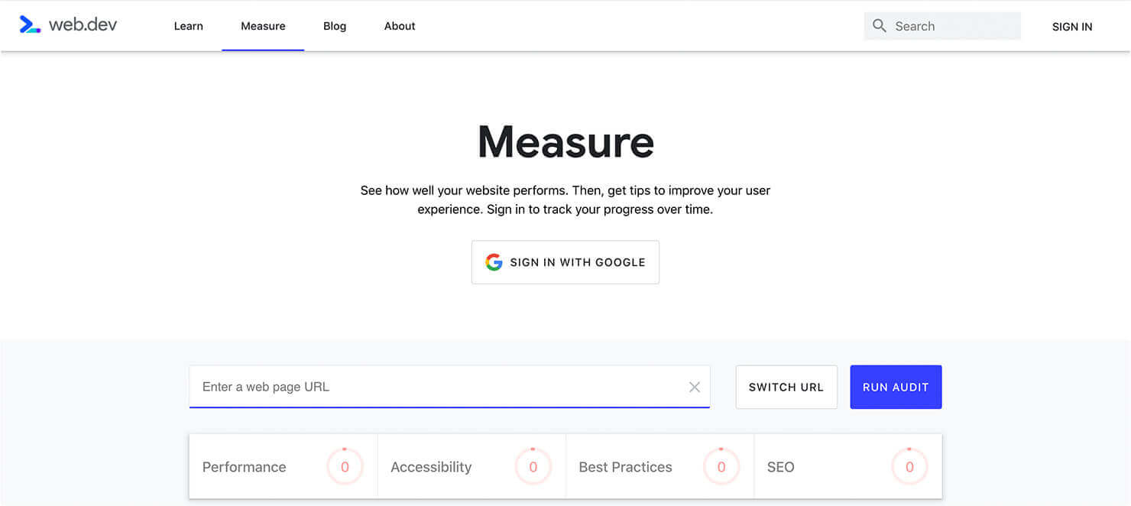
Task: Click Sign In with Google button
Action: coord(565,262)
